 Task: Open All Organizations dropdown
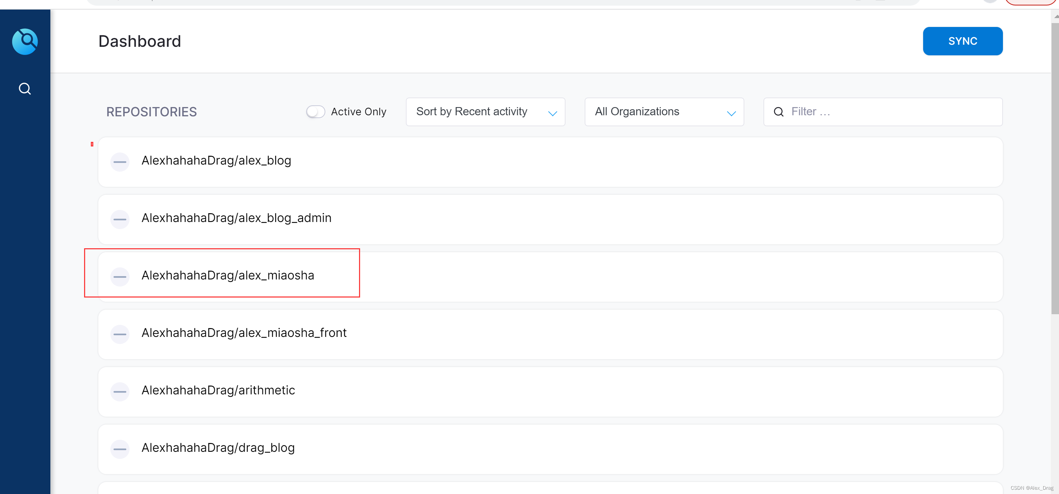(664, 112)
